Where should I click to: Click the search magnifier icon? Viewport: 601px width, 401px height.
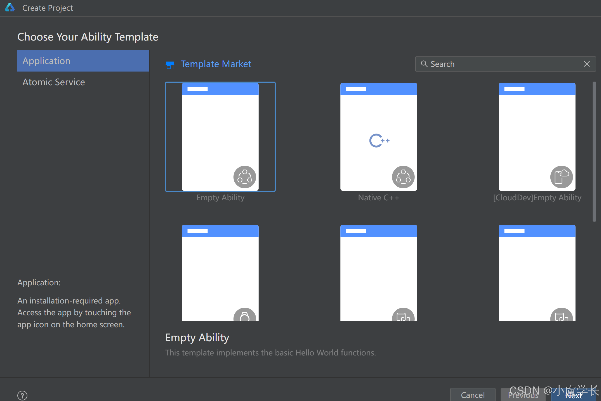click(x=424, y=64)
